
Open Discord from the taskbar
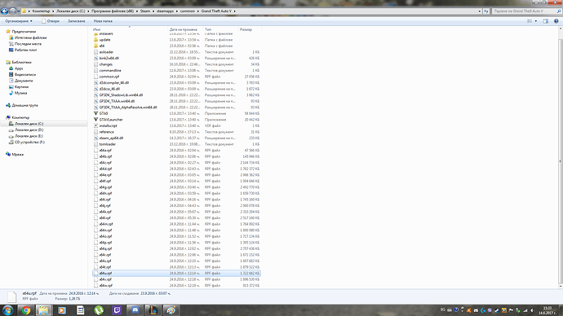click(135, 310)
